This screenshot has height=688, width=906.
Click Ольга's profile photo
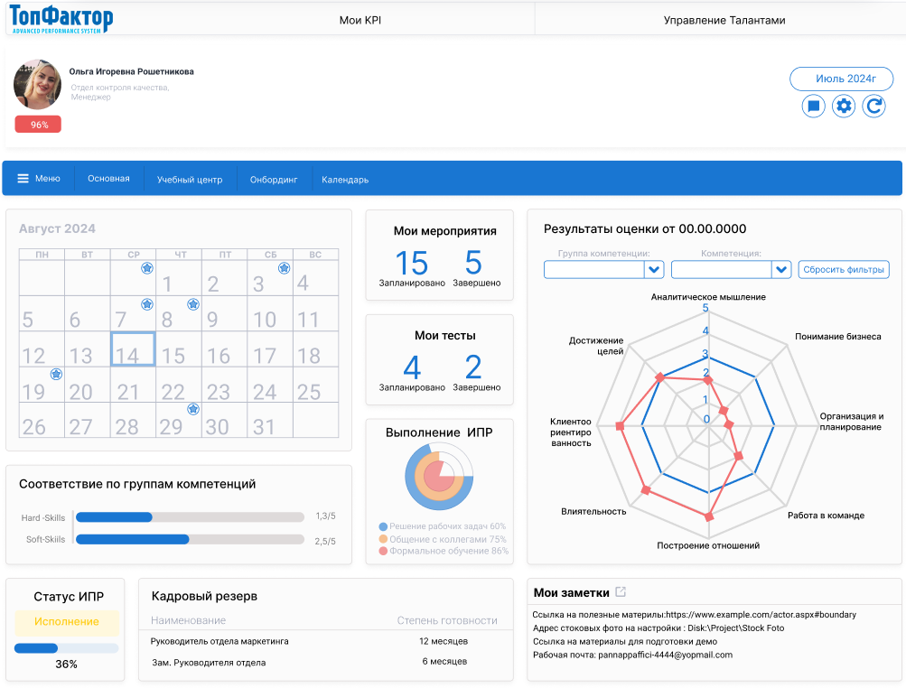(x=38, y=84)
